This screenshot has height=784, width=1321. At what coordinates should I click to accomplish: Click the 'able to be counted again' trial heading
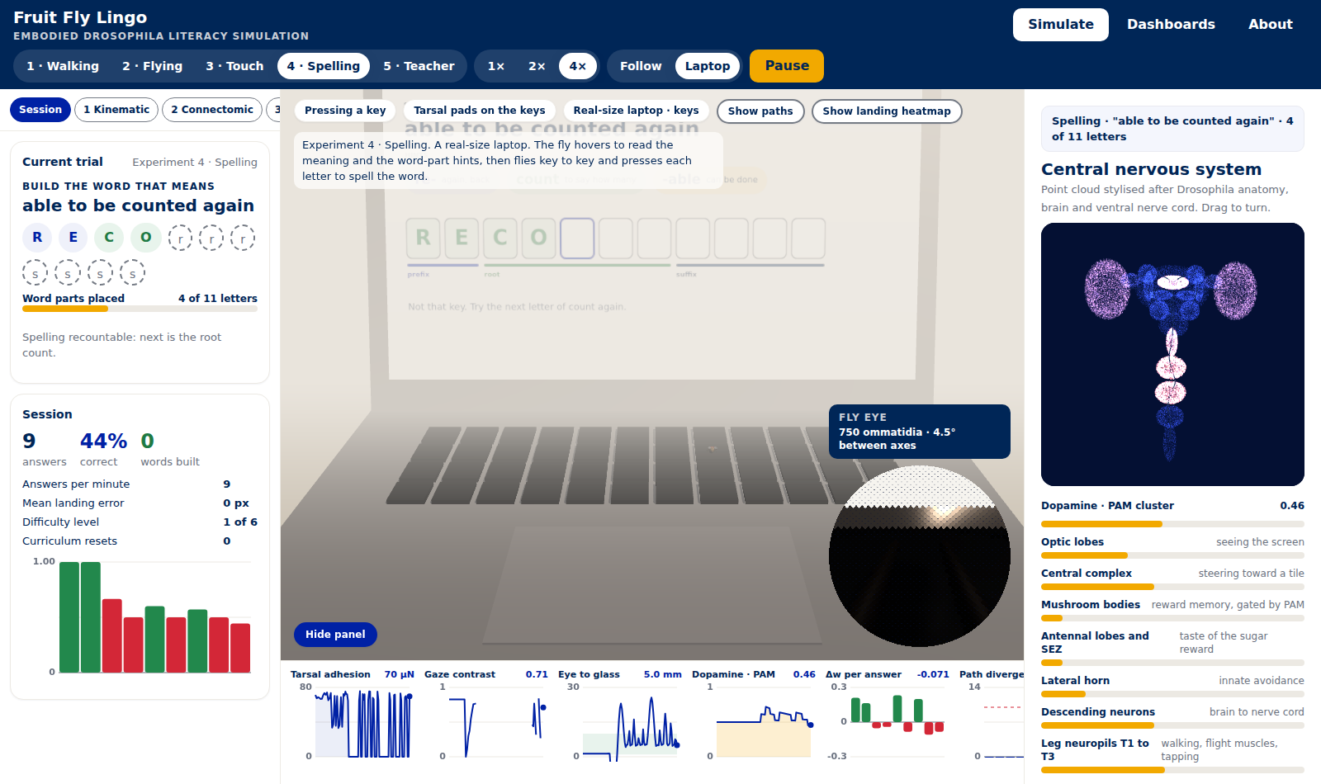pos(138,205)
